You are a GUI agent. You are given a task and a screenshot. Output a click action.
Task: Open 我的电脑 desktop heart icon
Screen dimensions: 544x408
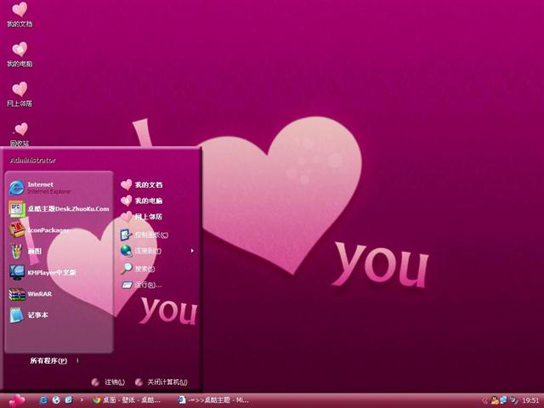pos(20,54)
